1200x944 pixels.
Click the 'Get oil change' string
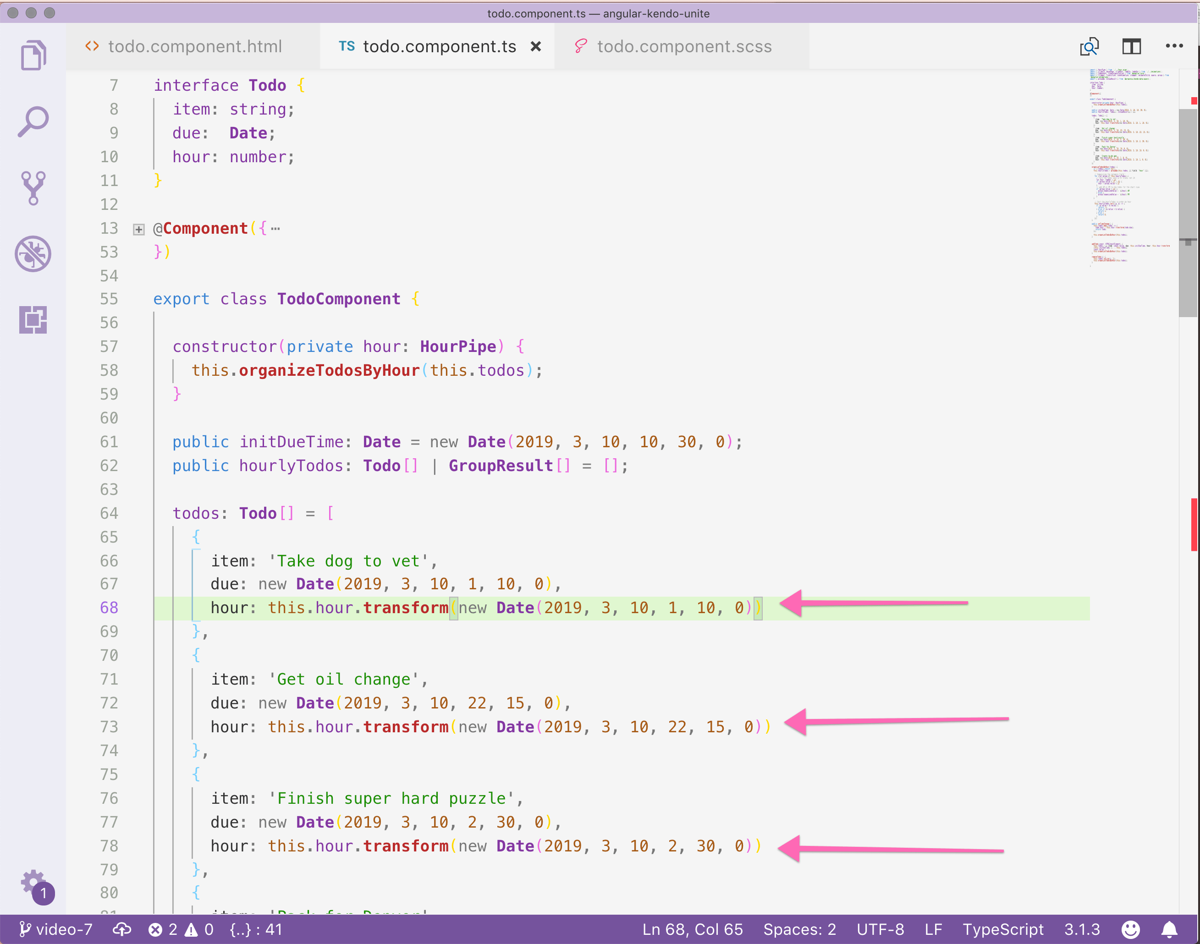[343, 679]
